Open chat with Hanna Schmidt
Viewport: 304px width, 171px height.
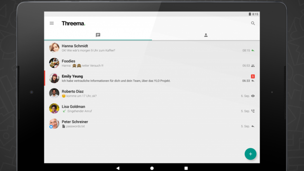click(x=150, y=48)
